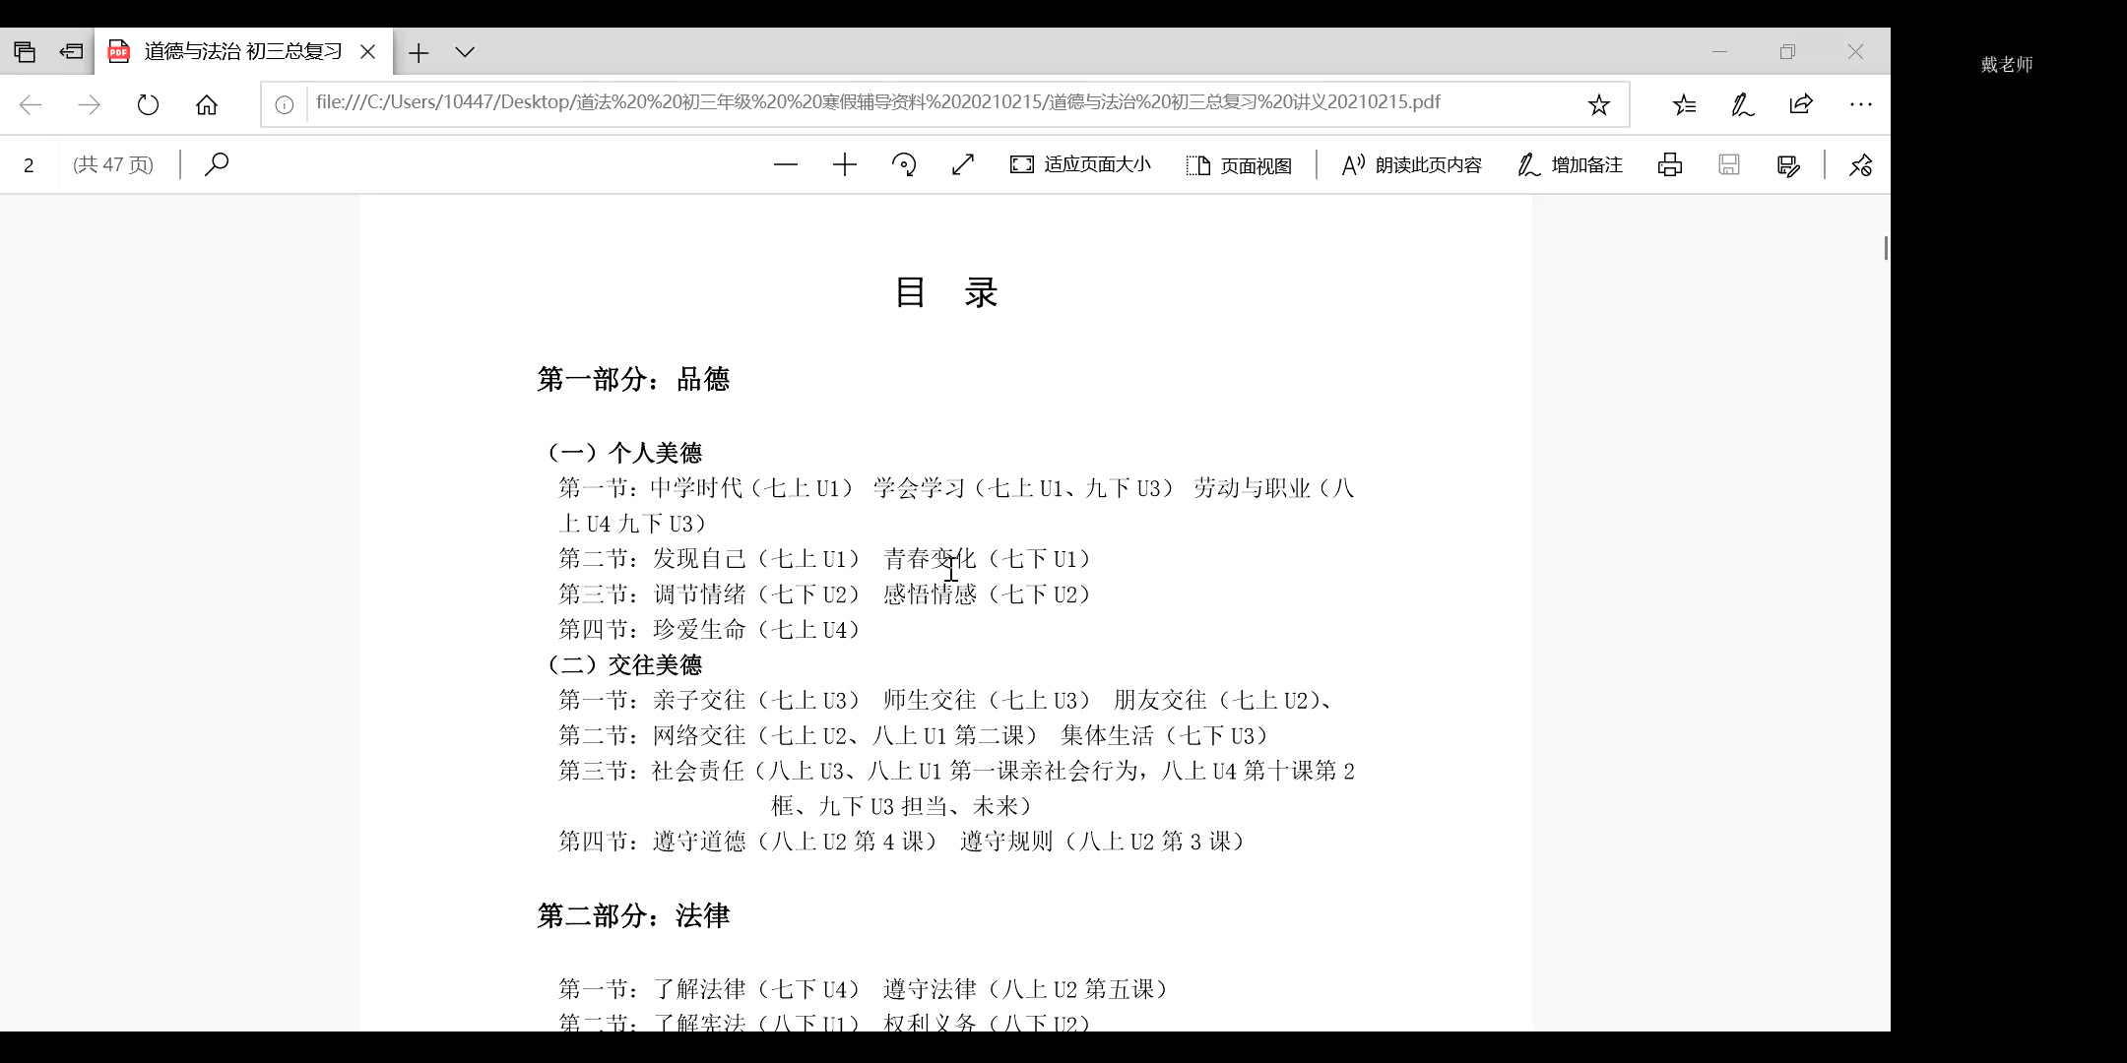This screenshot has width=2127, height=1063.
Task: Click the vertical scrollbar thumb
Action: pos(1886,248)
